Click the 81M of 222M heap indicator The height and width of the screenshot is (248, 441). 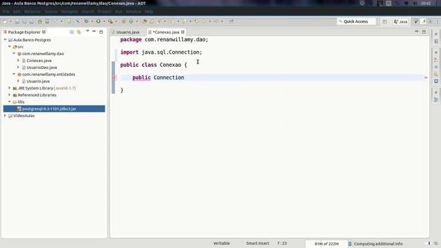click(327, 244)
